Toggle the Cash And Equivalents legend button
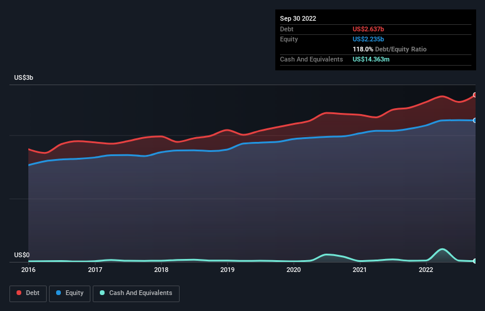The image size is (485, 311). pyautogui.click(x=136, y=293)
